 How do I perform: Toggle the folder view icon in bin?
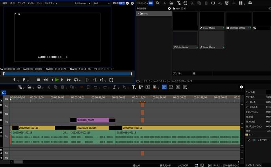[x=151, y=3]
